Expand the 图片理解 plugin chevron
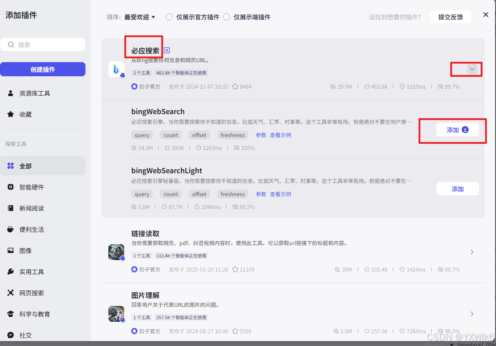Screen dimensions: 496x346 (472, 314)
